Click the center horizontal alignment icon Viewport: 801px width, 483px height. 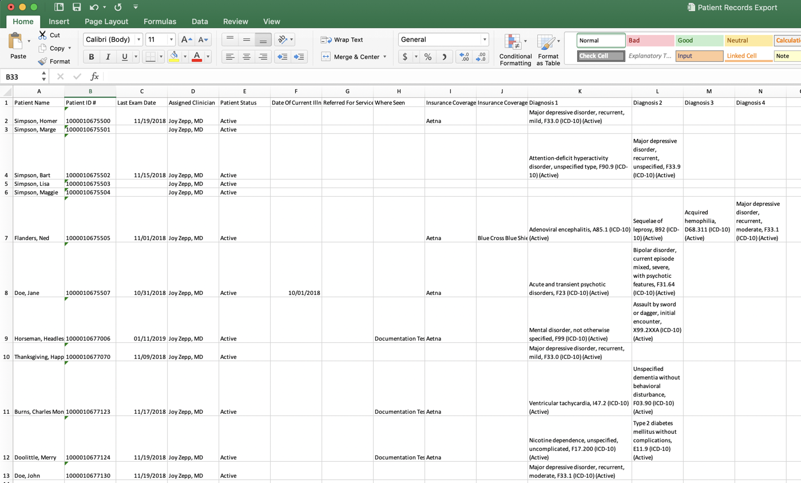click(x=247, y=57)
